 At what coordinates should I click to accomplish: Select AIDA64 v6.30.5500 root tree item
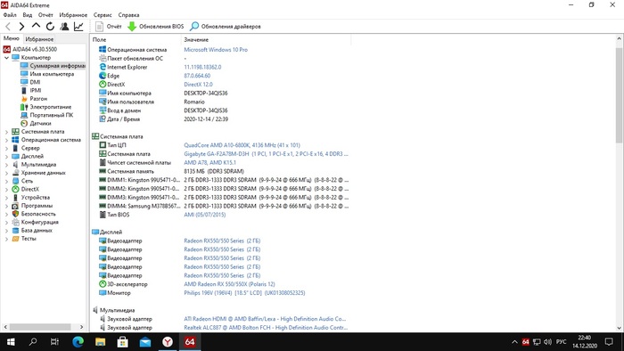(x=30, y=49)
